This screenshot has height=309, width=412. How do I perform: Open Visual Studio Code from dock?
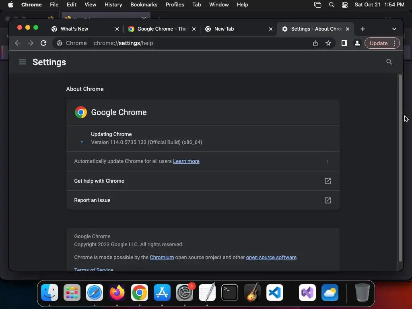(x=275, y=293)
